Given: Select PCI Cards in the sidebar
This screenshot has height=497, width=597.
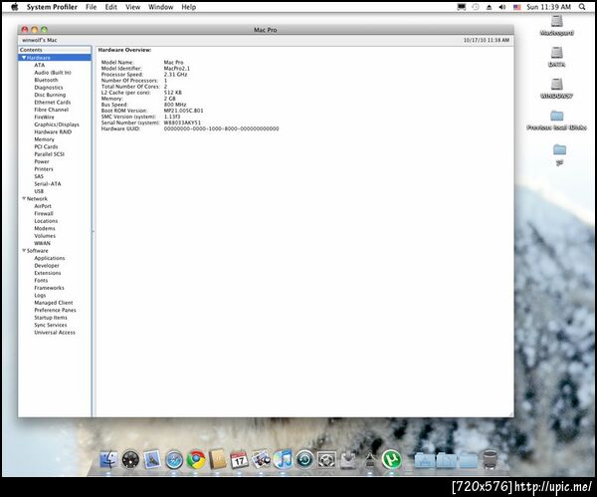Looking at the screenshot, I should coord(46,146).
